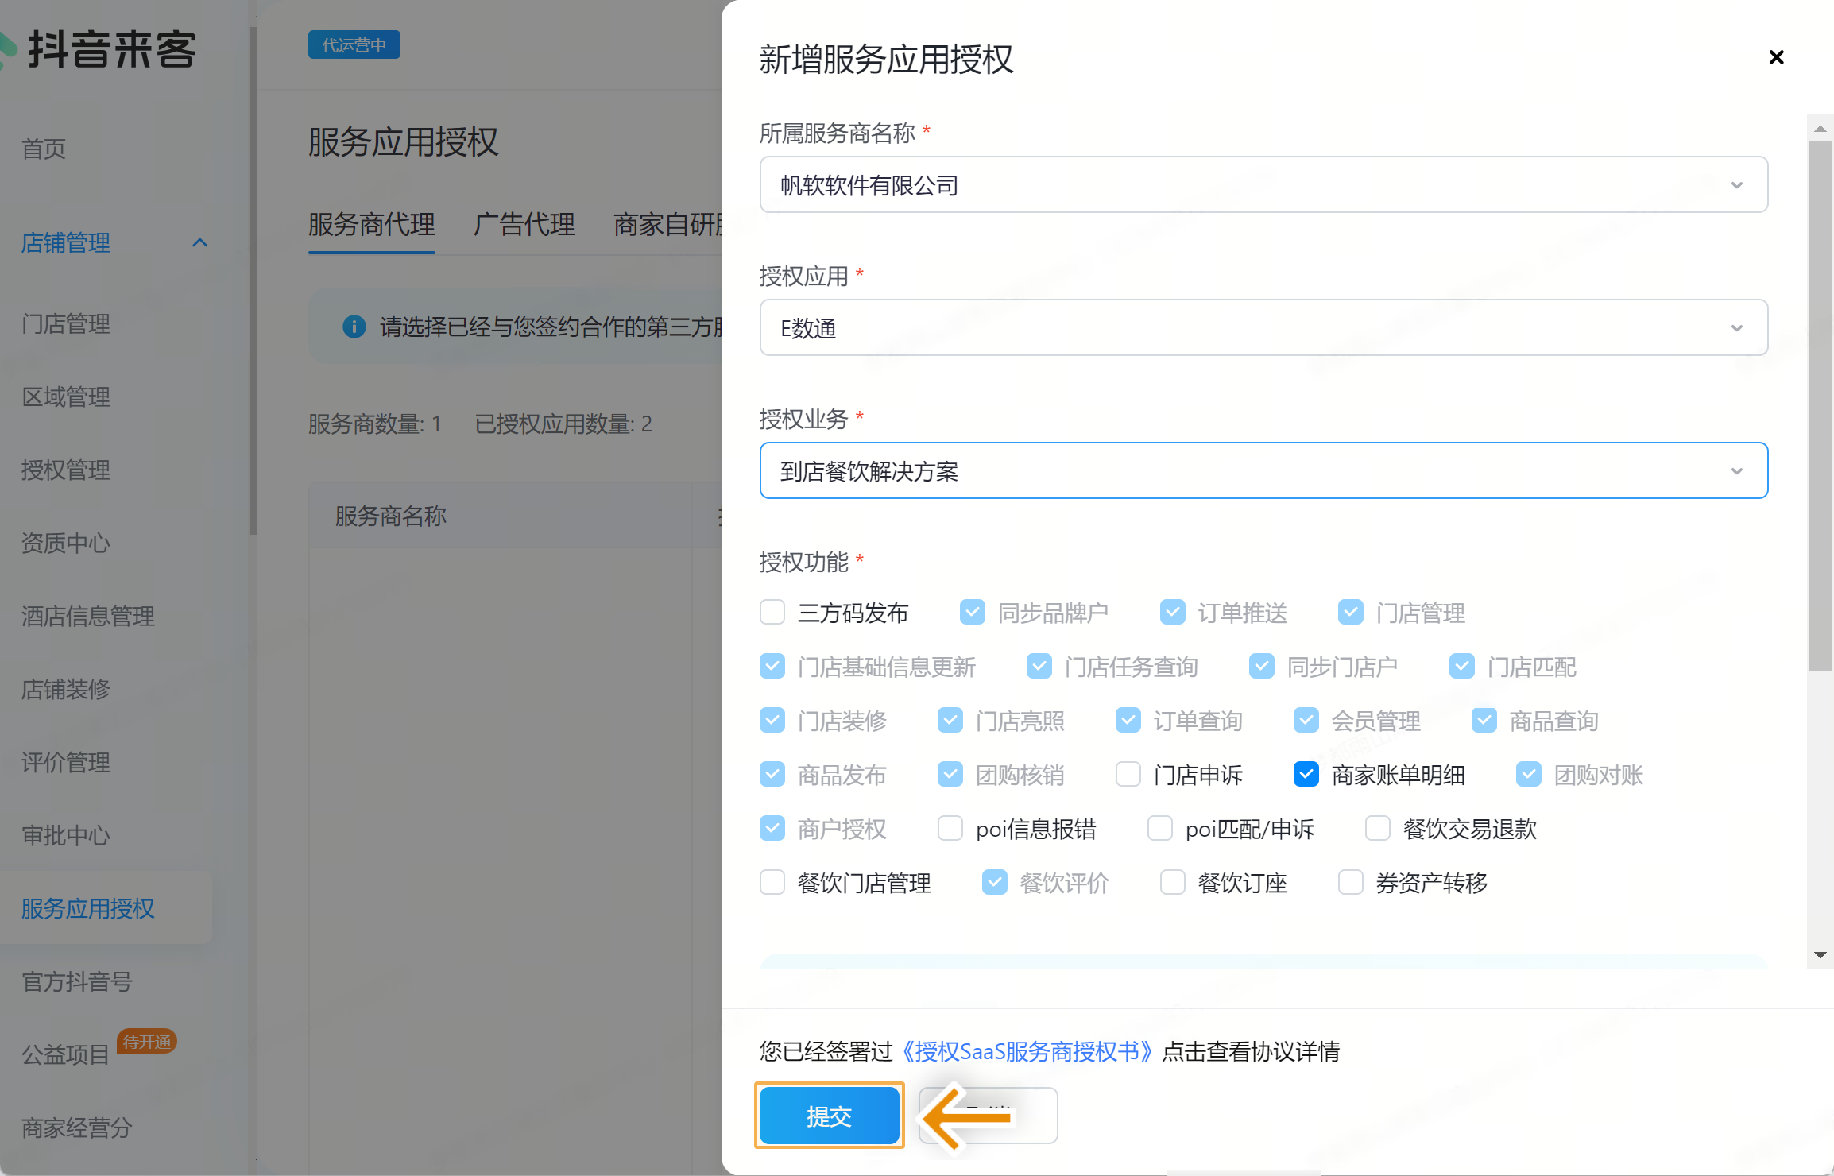Enable the 三方码发布 checkbox
The image size is (1834, 1176).
tap(772, 612)
